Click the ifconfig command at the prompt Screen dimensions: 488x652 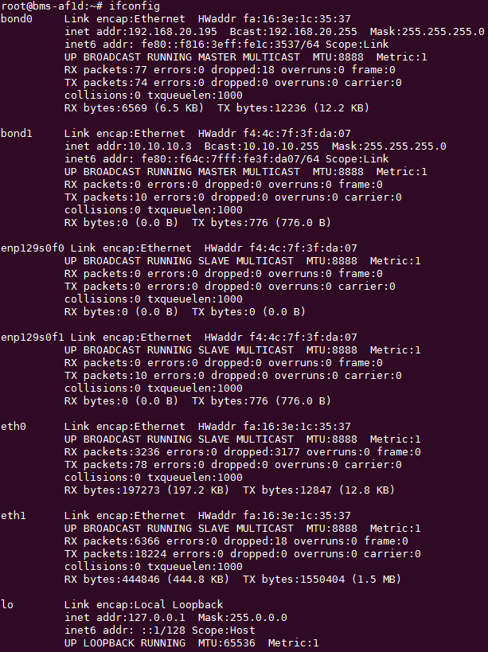135,6
